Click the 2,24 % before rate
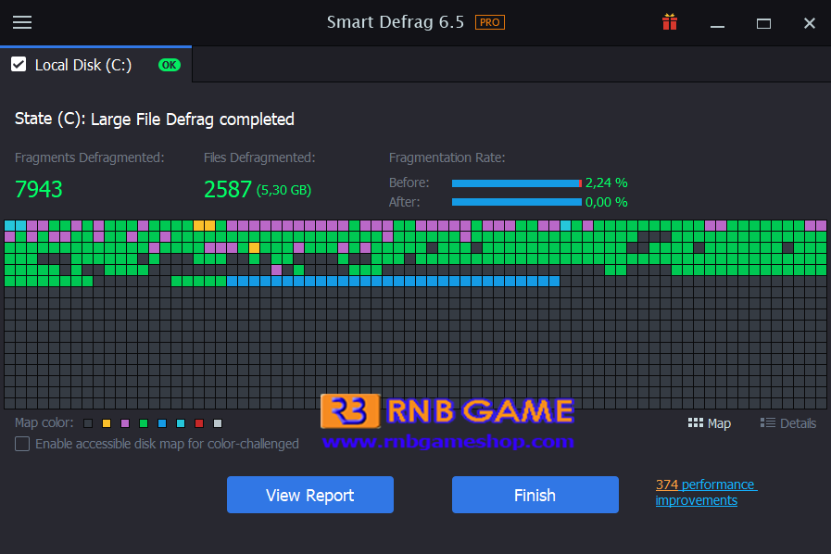Screen dimensions: 831x554 coord(606,183)
